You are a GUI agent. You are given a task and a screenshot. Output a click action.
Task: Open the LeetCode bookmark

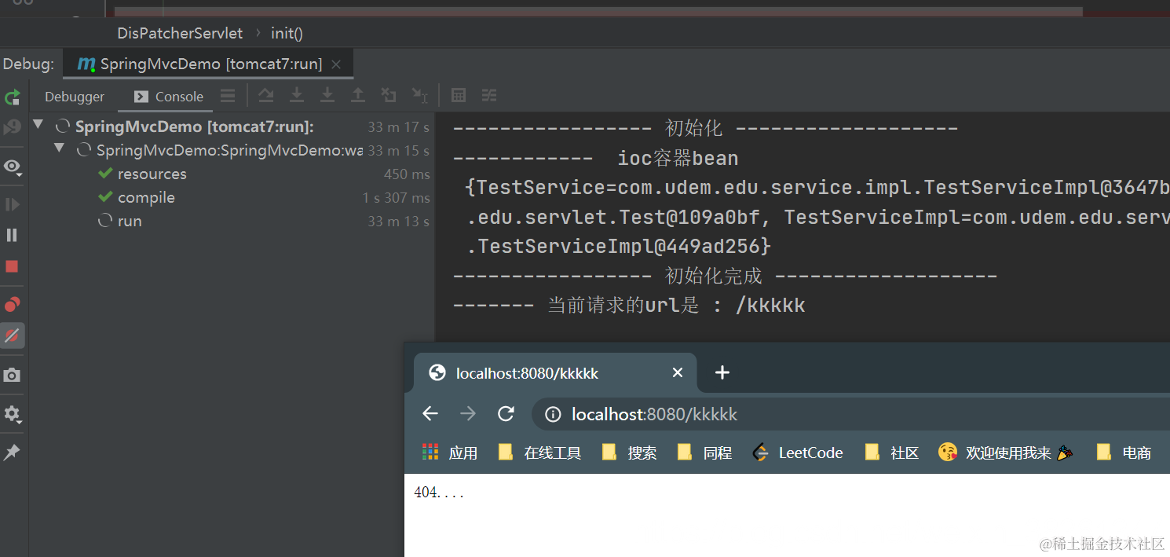tap(798, 453)
